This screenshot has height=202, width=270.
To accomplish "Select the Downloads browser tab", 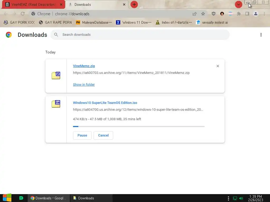I will coord(97,5).
